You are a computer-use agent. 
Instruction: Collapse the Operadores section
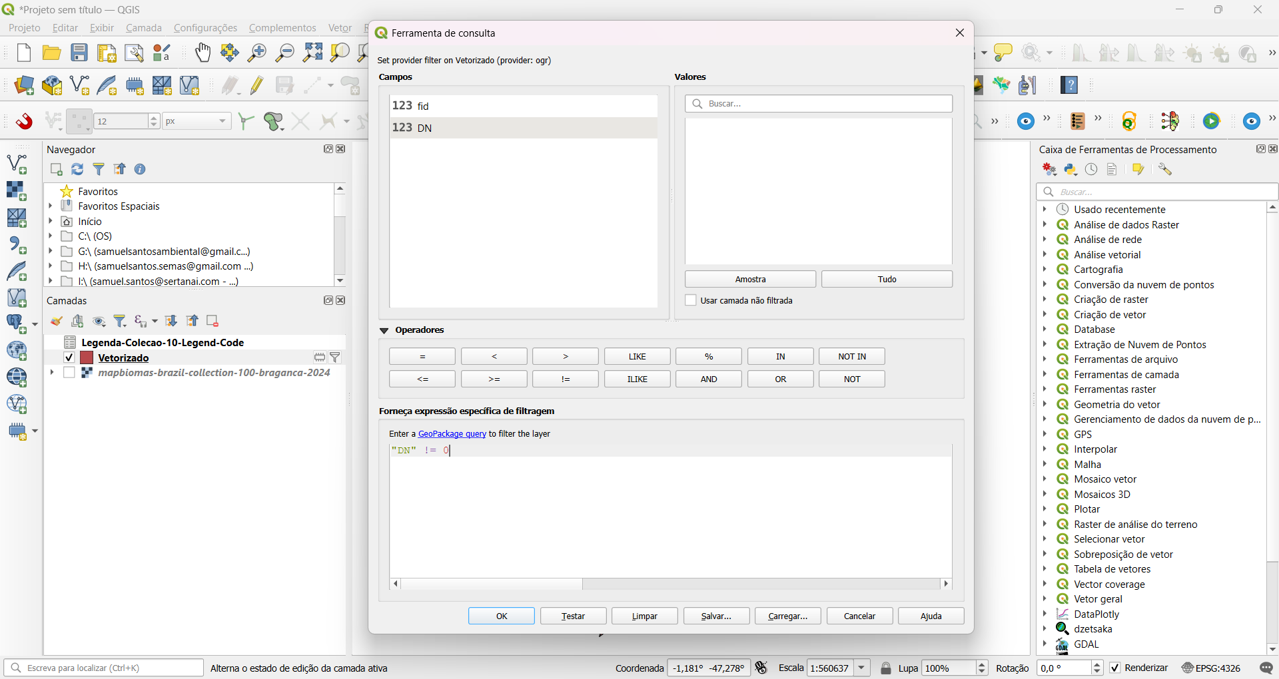point(384,330)
